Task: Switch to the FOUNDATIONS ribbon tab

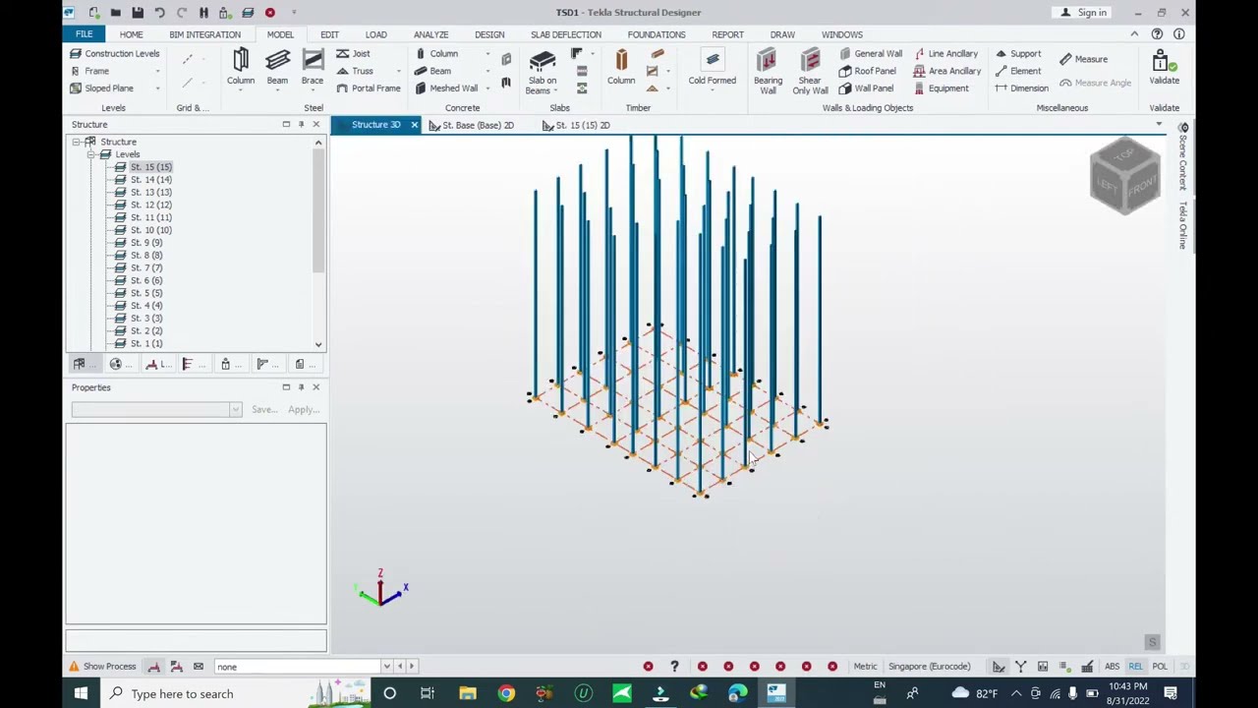Action: [x=657, y=34]
